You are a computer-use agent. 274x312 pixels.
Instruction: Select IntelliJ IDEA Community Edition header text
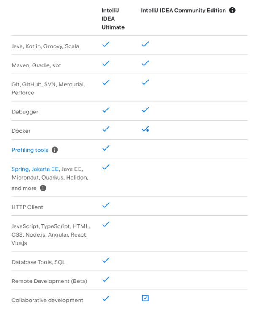[183, 11]
